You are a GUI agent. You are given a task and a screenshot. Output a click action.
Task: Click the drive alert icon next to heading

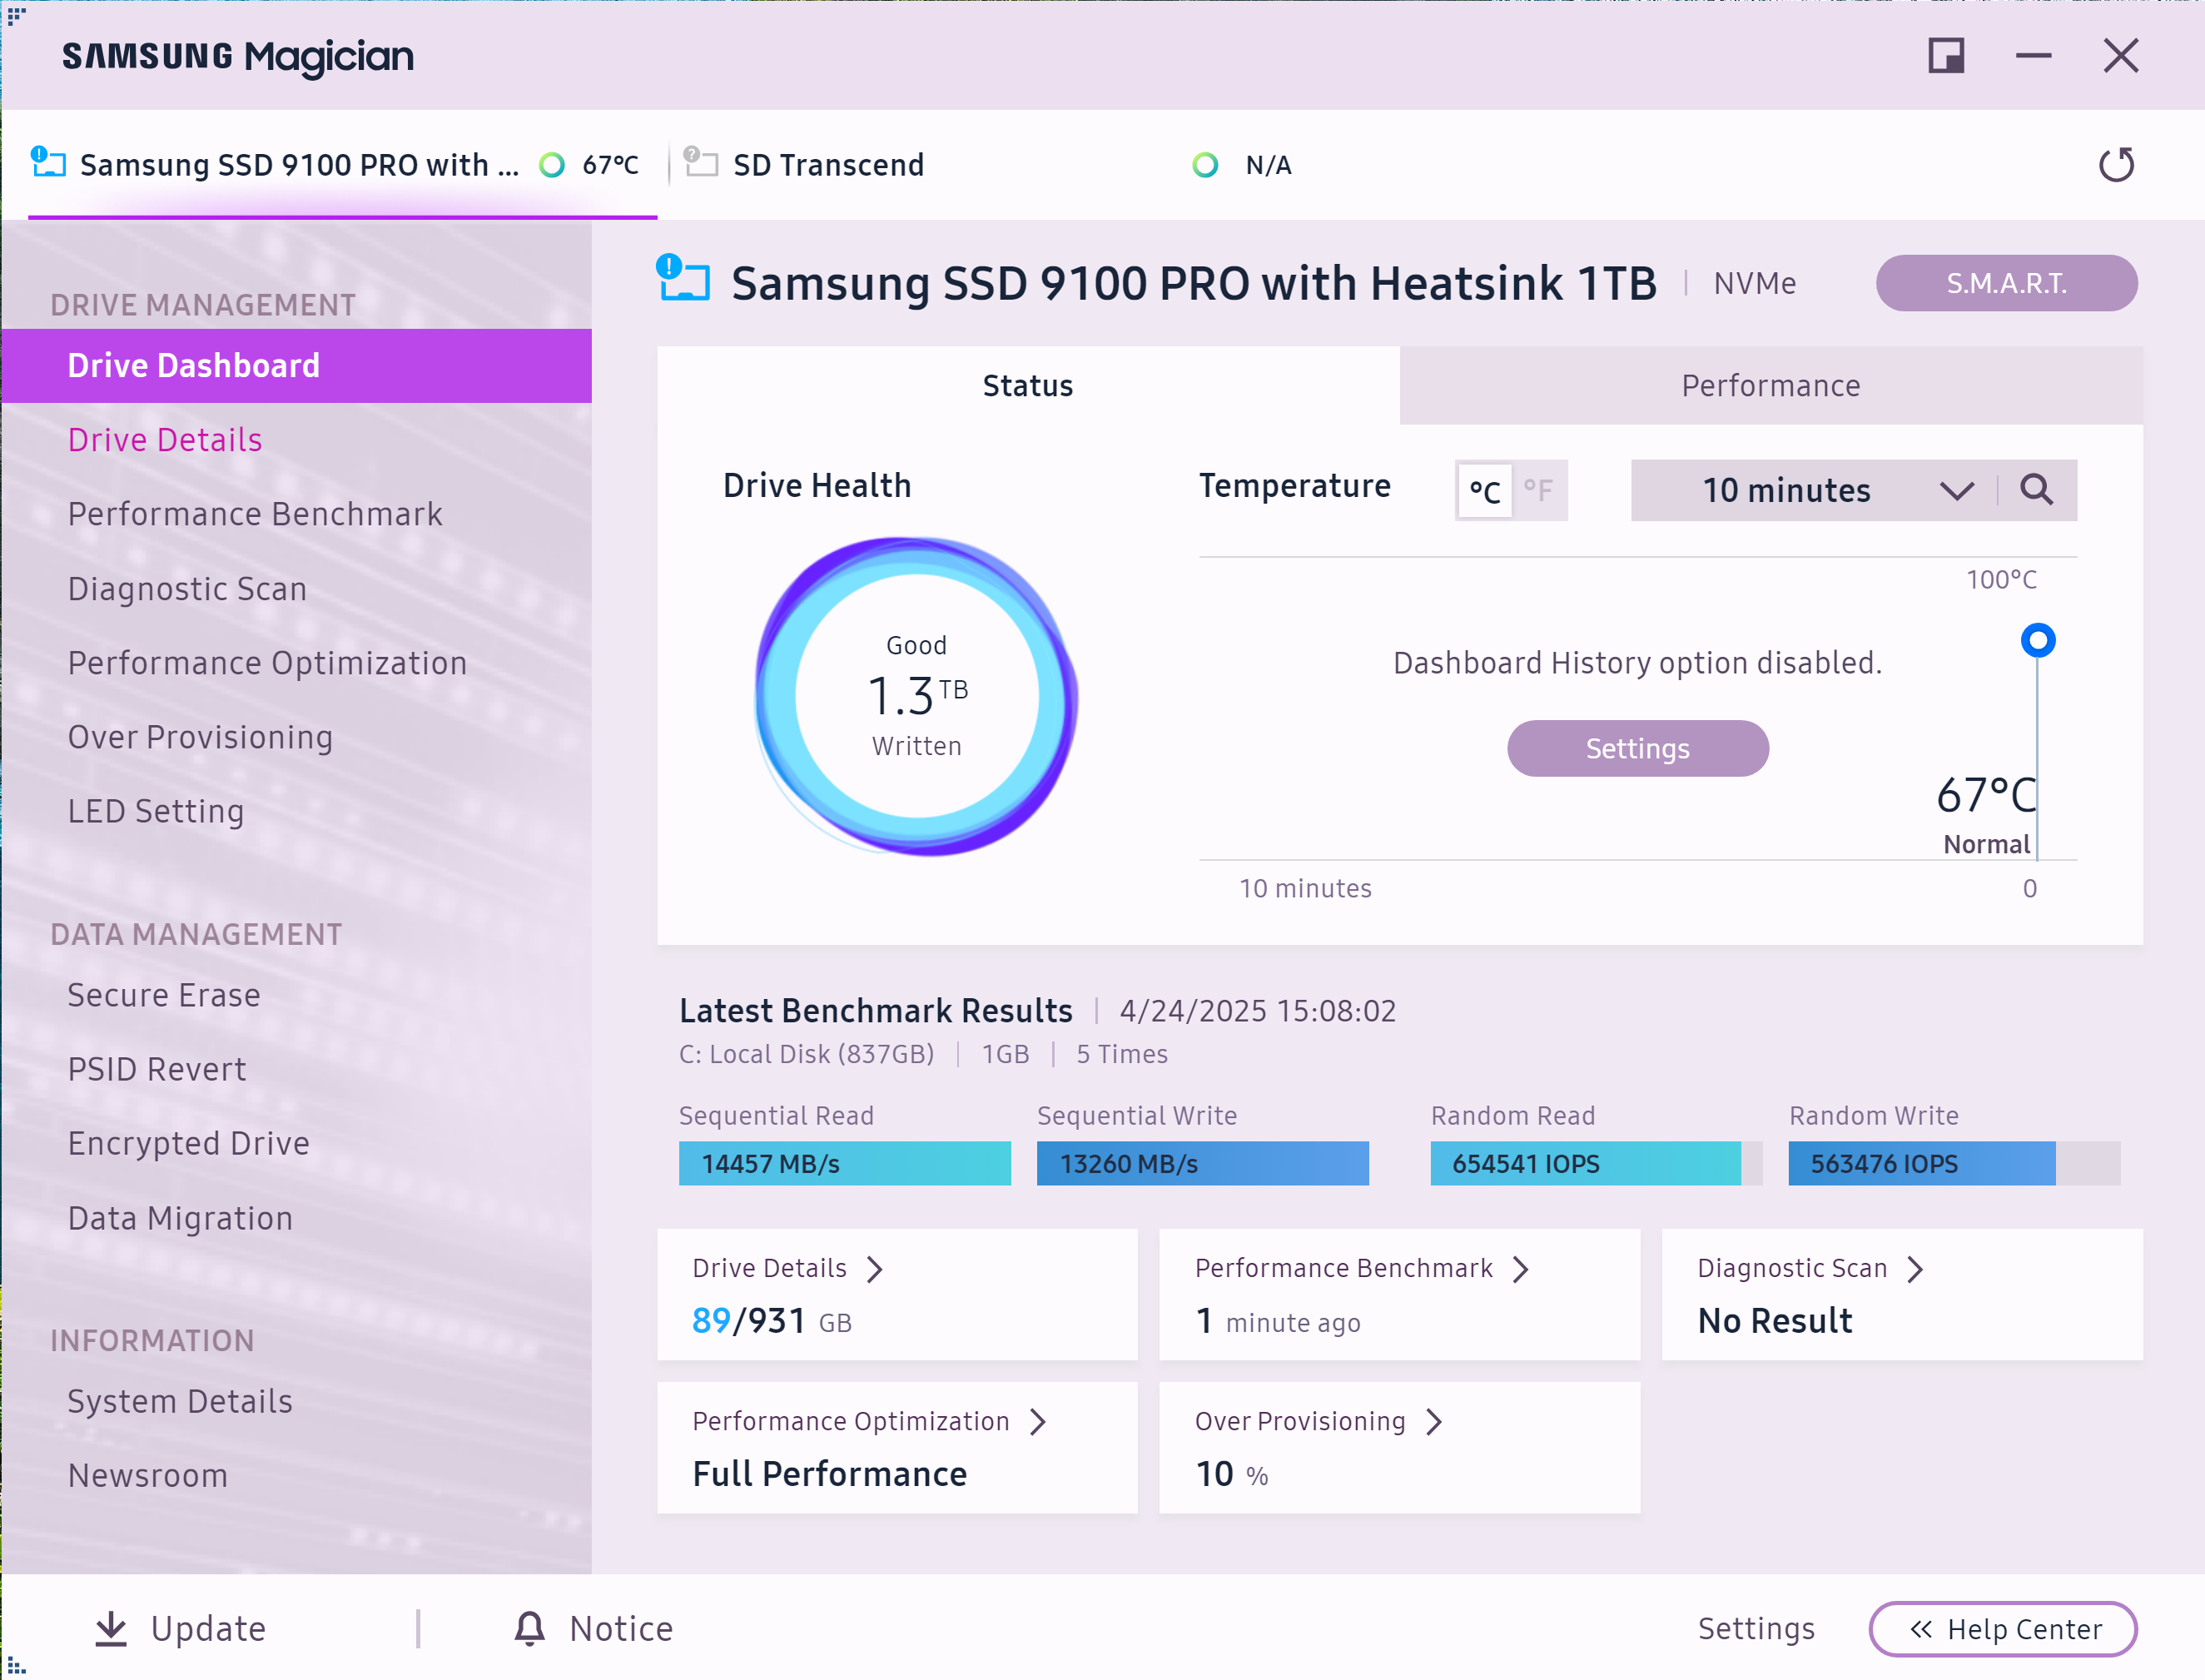coord(683,278)
